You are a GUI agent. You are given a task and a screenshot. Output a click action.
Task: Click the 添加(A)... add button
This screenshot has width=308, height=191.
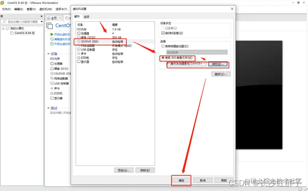point(124,170)
